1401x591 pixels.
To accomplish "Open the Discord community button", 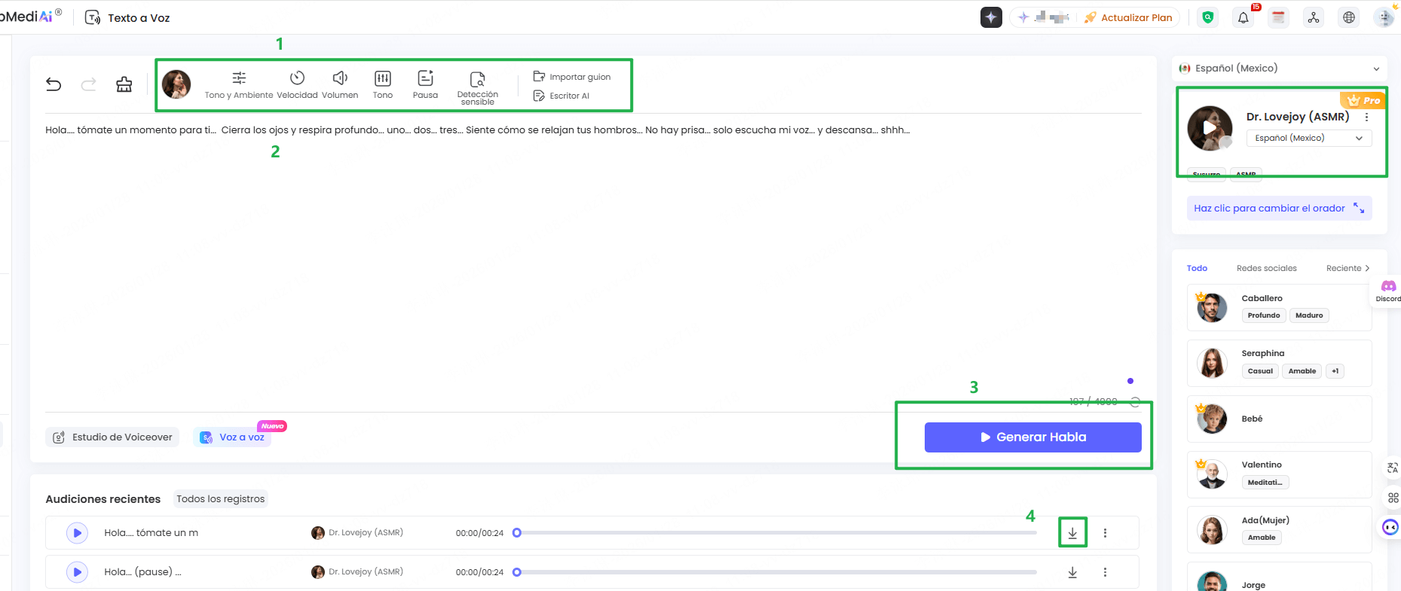I will (x=1388, y=290).
